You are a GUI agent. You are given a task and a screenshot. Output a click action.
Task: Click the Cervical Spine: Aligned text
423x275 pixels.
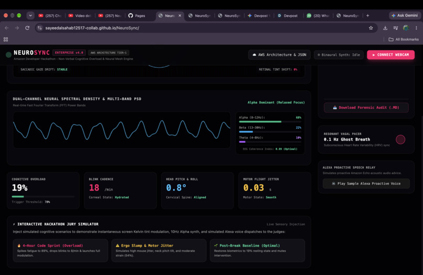pyautogui.click(x=186, y=197)
